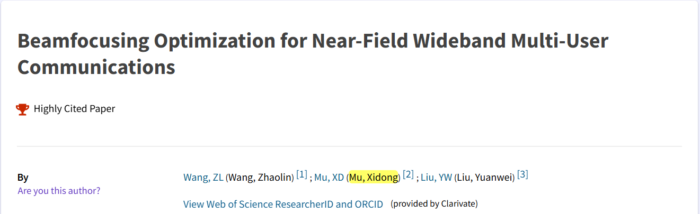View Web of Science ResearcherID and ORCID

(283, 204)
